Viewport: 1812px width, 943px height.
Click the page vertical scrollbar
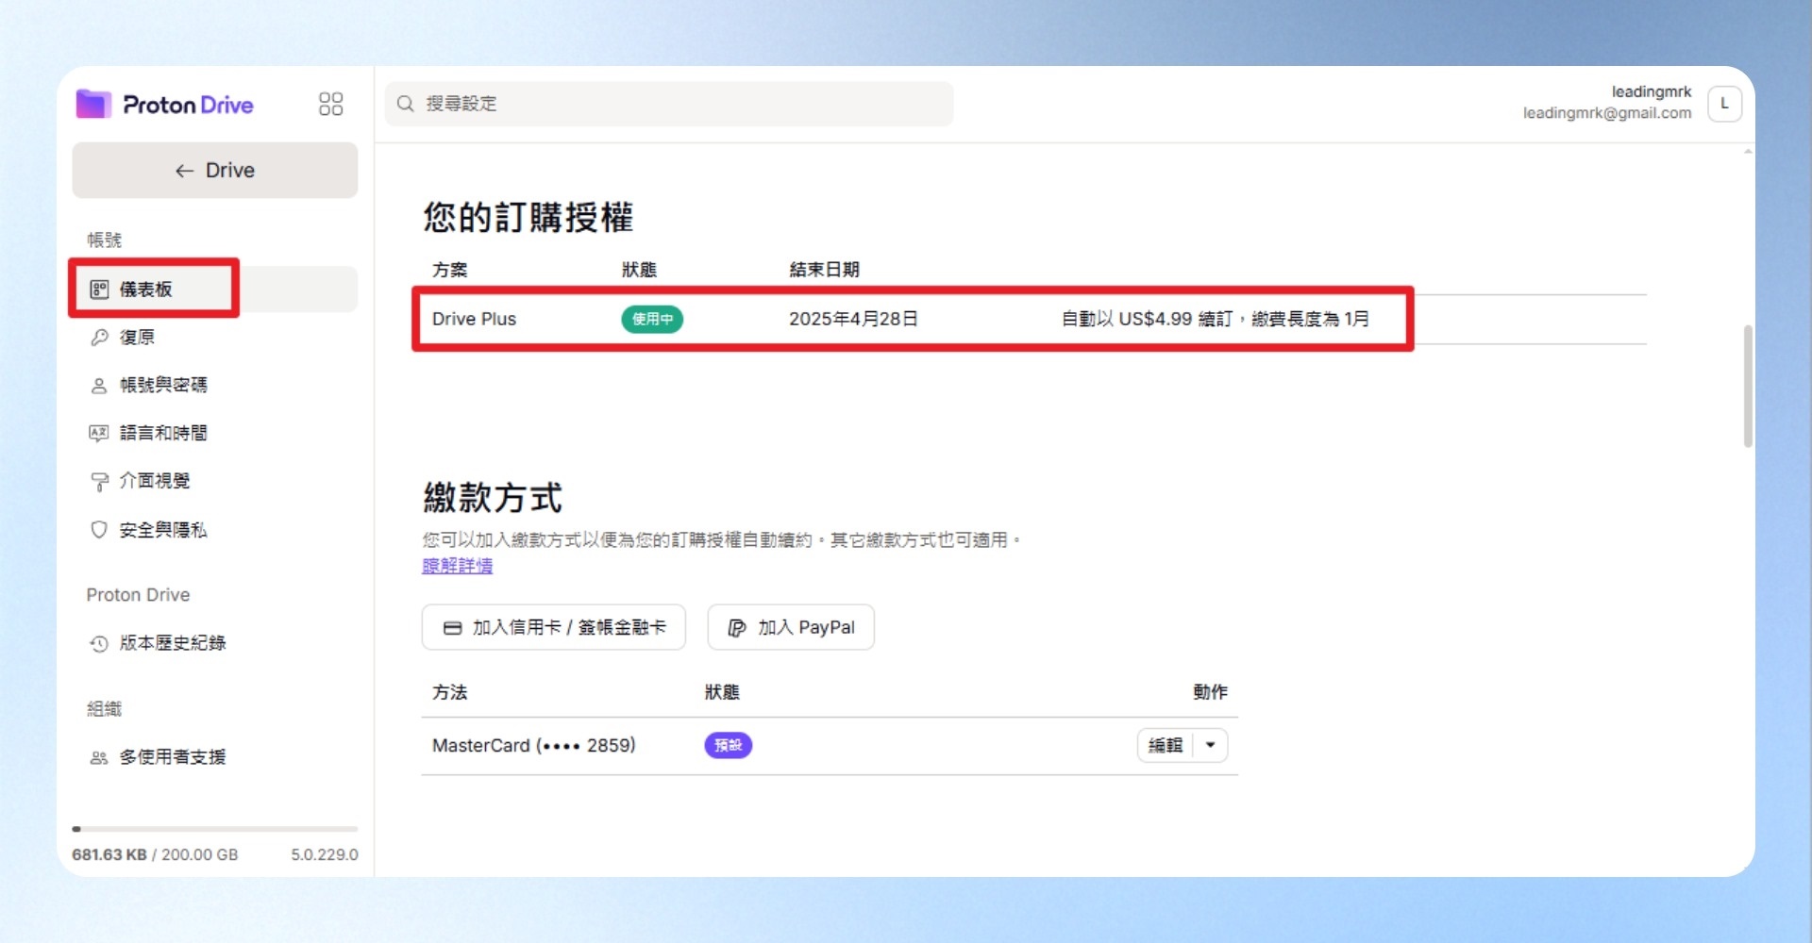click(1748, 387)
